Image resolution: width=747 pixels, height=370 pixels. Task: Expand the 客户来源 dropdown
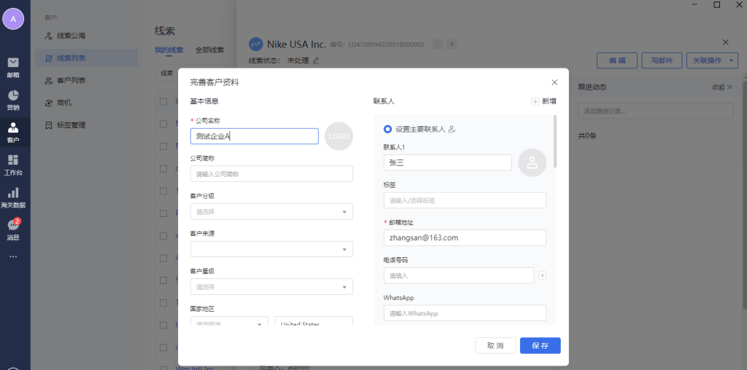(271, 249)
